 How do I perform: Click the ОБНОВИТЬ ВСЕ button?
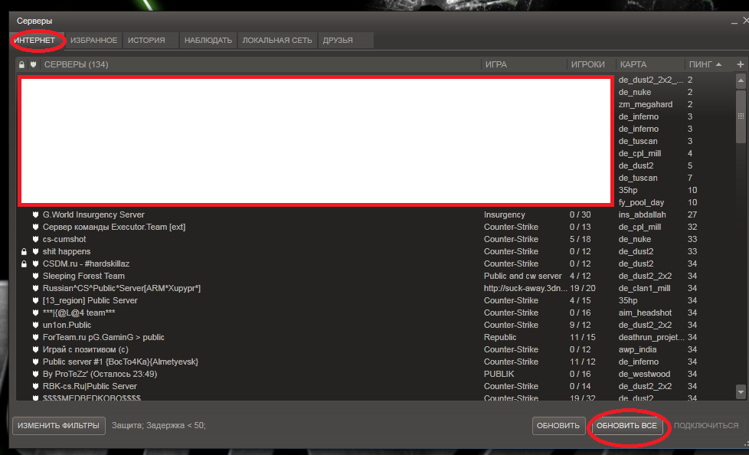[x=626, y=425]
